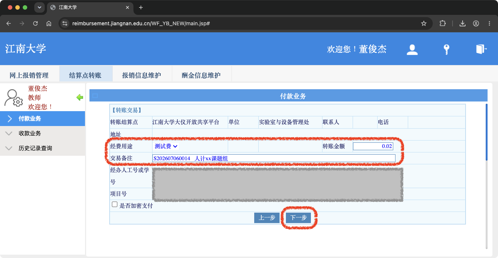Reload the page
The width and height of the screenshot is (498, 258).
(35, 23)
